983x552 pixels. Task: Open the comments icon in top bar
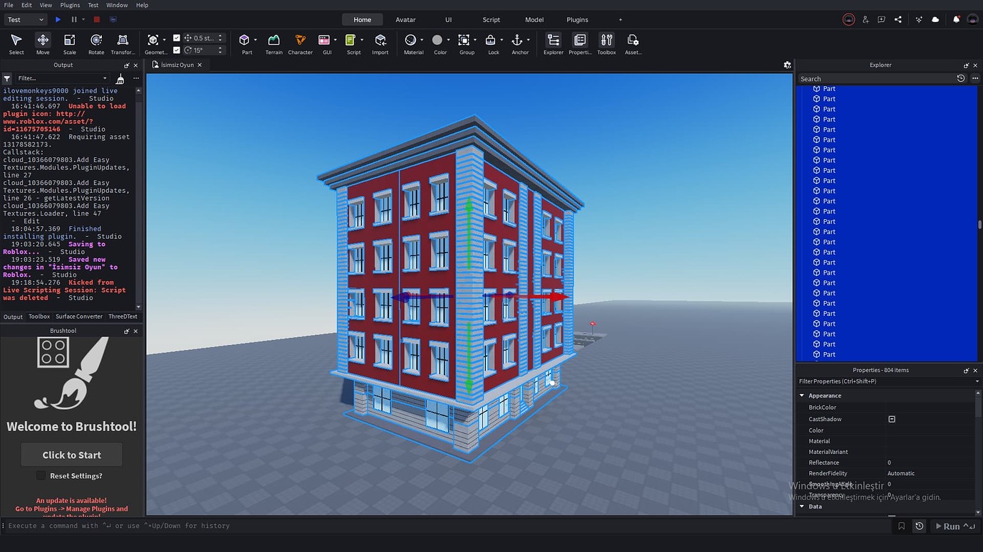882,20
